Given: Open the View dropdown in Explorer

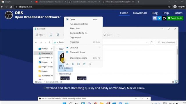Looking at the screenshot, I should tap(108, 35).
